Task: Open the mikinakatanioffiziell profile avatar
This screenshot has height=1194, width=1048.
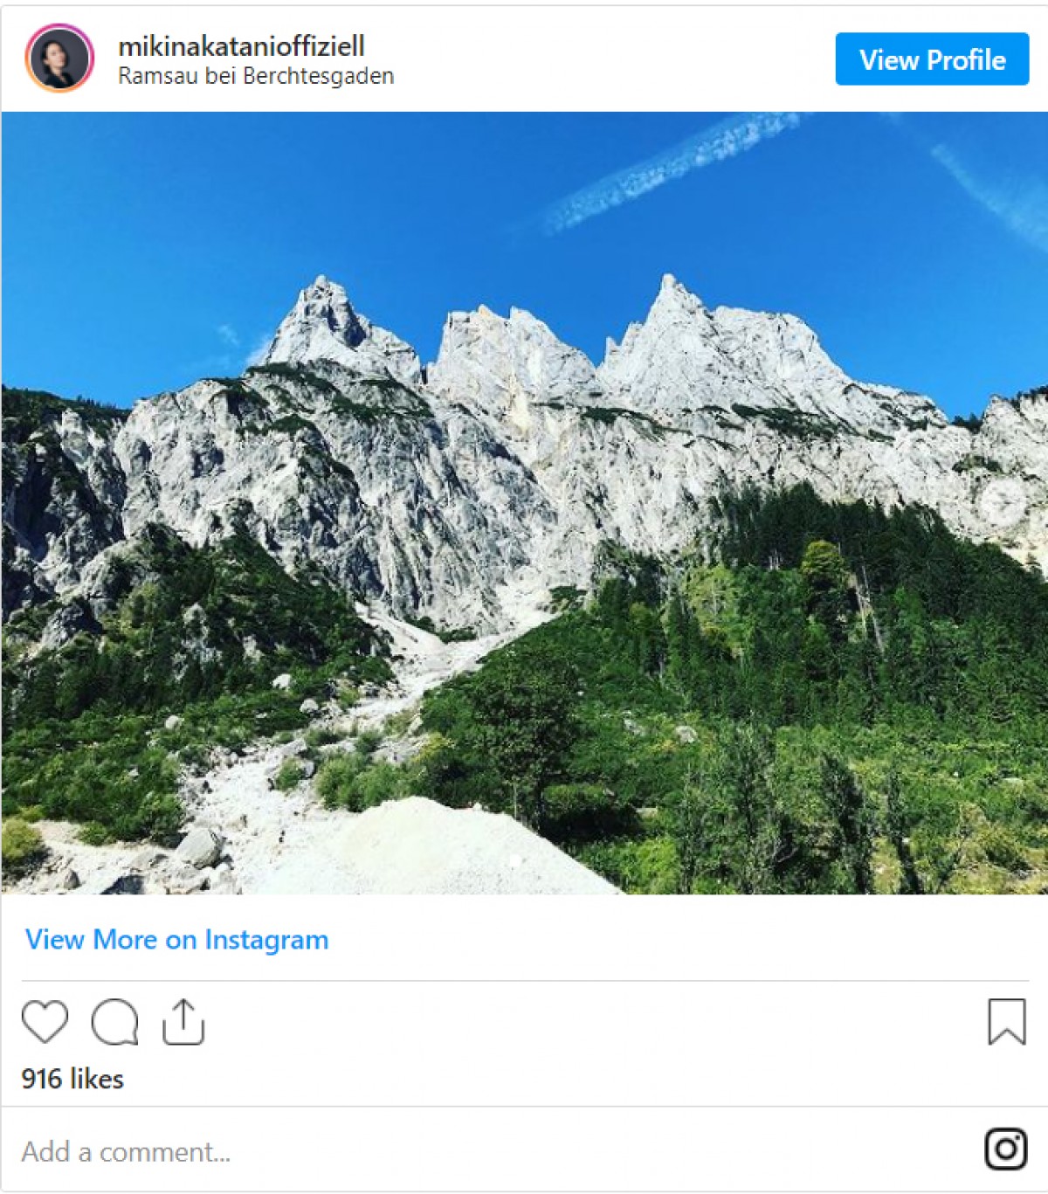Action: coord(59,59)
